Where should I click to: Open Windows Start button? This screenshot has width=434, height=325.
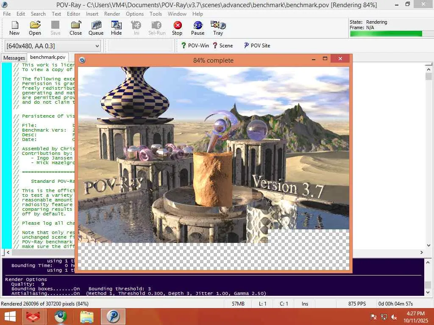[x=10, y=317]
